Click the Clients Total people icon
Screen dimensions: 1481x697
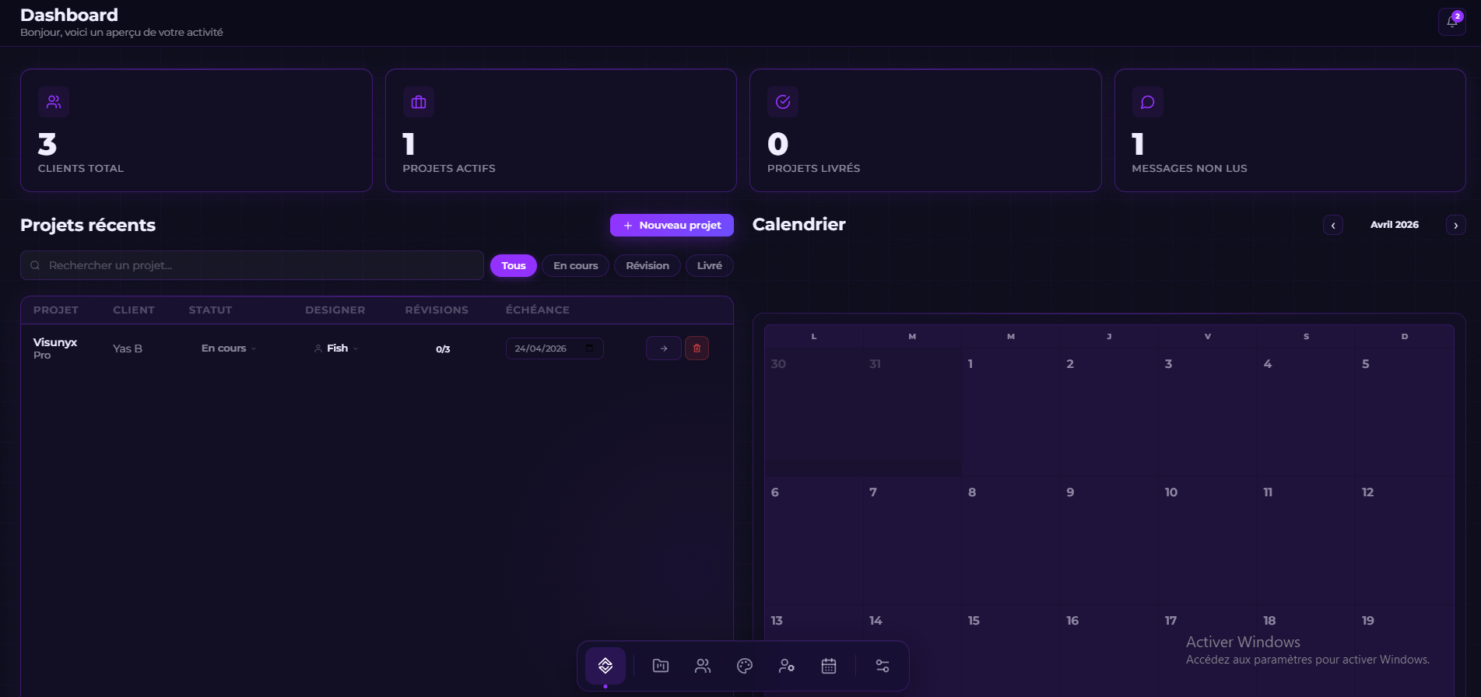(x=54, y=102)
